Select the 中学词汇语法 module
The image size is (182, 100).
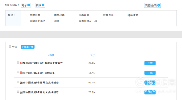[x=38, y=21]
